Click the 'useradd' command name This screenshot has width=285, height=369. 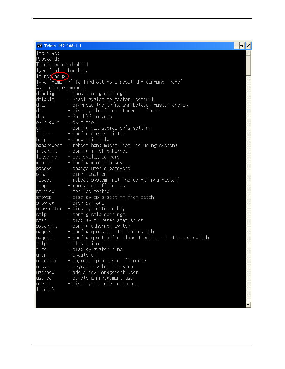pos(45,272)
